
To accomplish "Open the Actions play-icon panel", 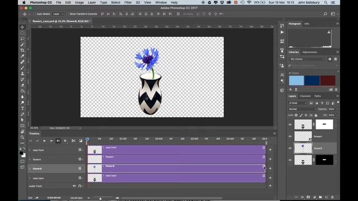I will [282, 32].
